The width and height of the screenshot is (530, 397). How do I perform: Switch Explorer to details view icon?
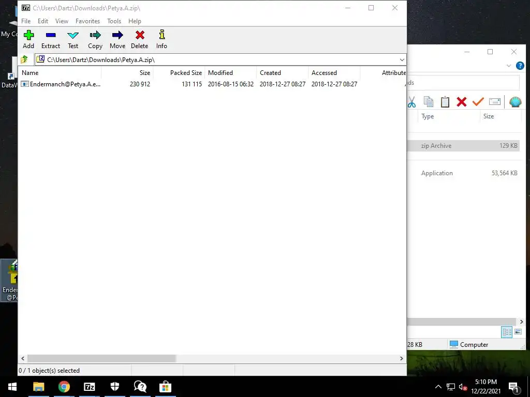(x=506, y=332)
